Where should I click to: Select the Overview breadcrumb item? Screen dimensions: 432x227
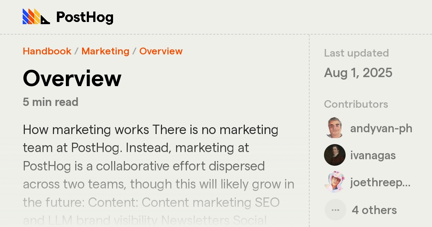[x=161, y=51]
